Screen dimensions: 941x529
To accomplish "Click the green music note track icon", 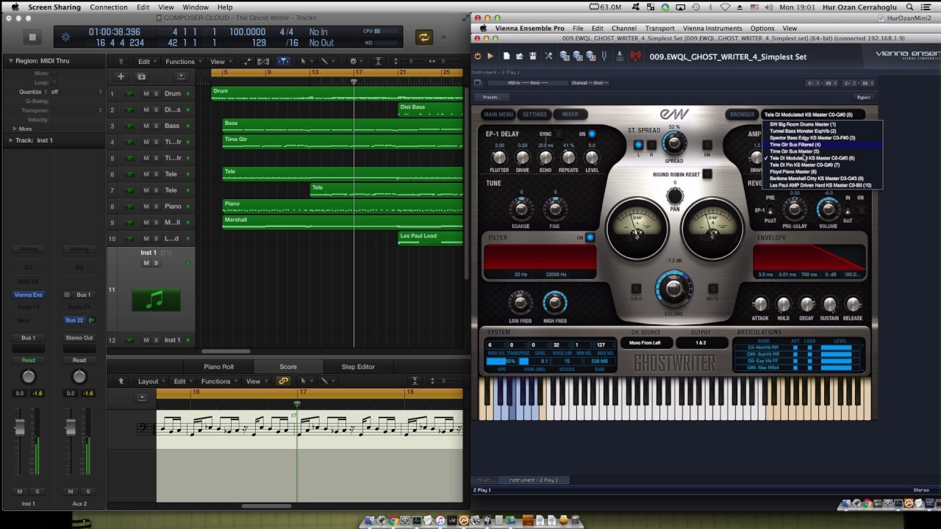I will tap(156, 300).
